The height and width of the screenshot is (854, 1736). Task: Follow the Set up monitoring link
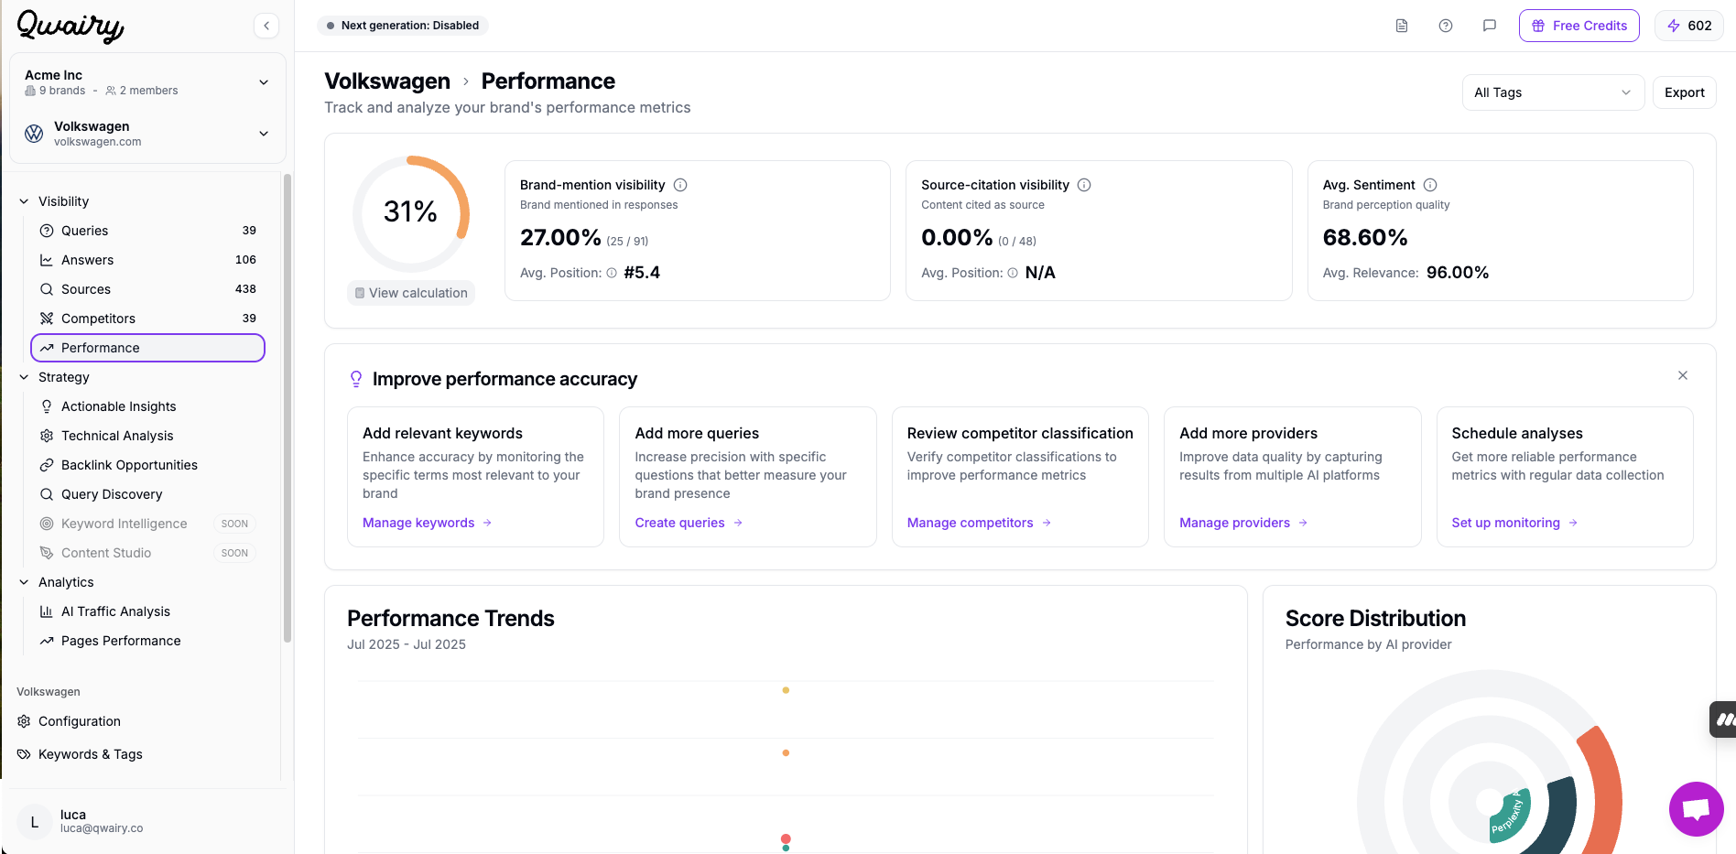point(1514,523)
